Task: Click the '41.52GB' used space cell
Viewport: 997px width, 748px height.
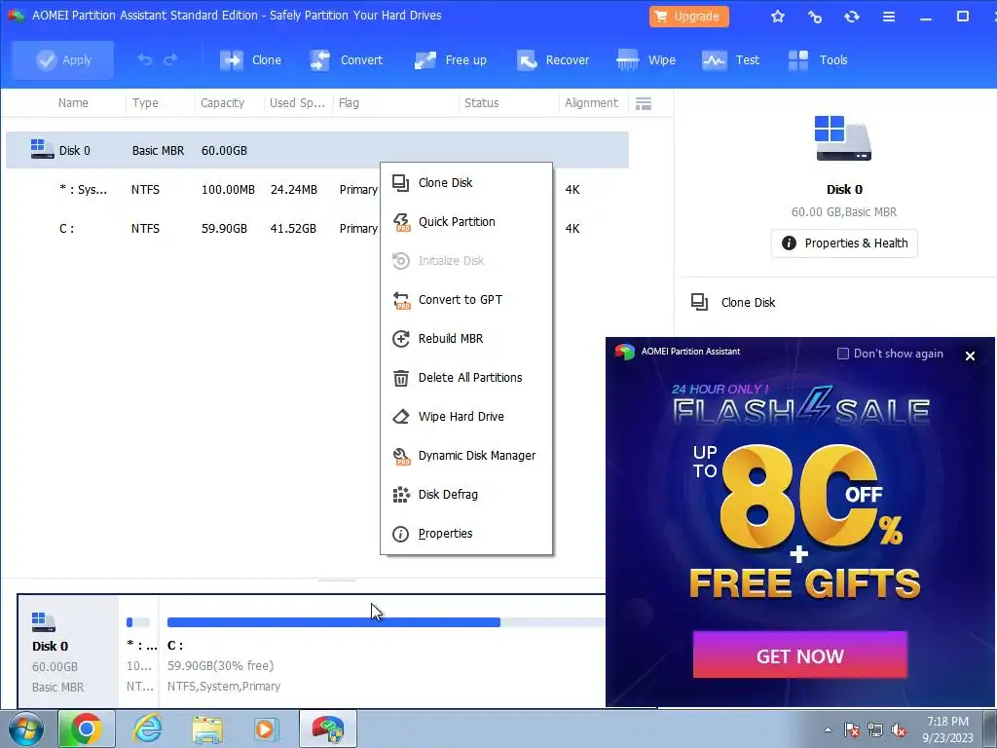Action: [x=293, y=228]
